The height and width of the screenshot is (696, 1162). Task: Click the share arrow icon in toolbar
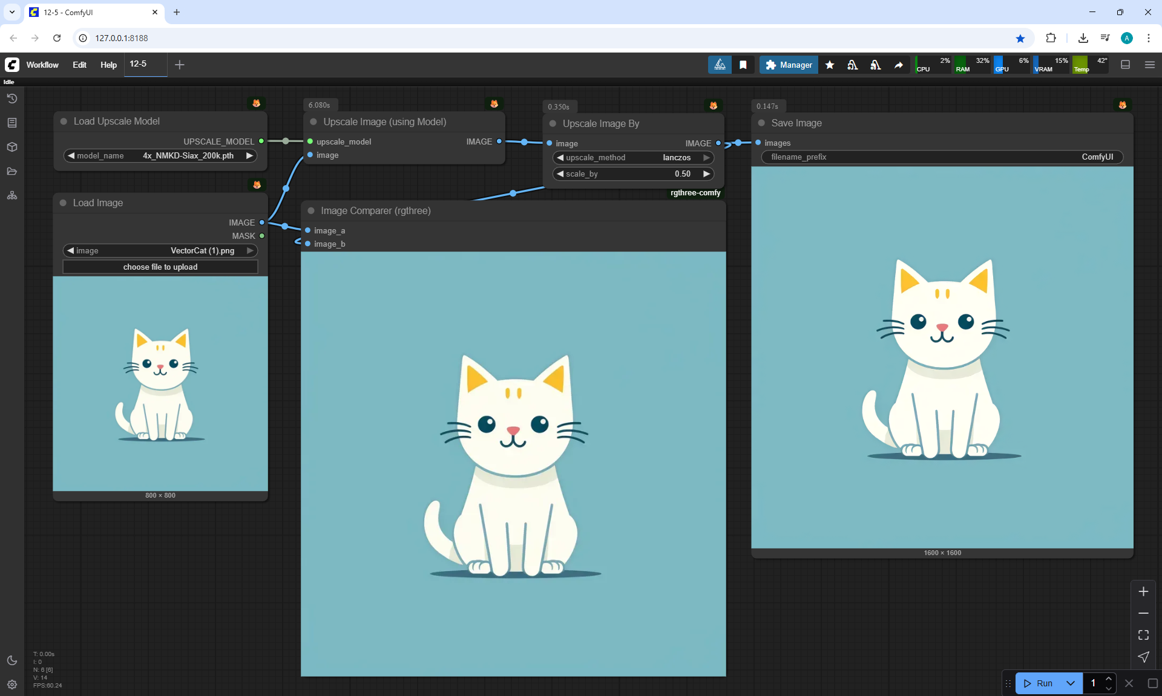[x=899, y=65]
